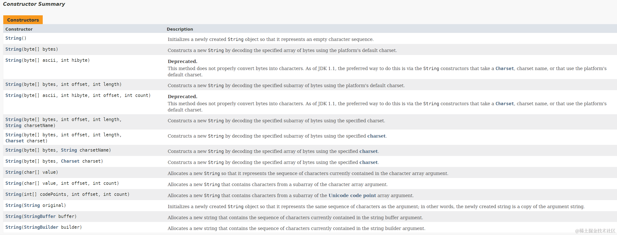This screenshot has width=617, height=235.
Task: Open constructor link of String(StringBuffer buffer)
Action: 13,216
